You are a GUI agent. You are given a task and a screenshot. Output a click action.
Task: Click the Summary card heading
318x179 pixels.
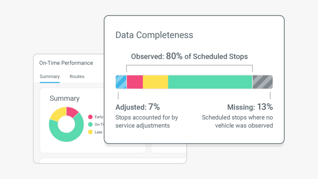(x=64, y=98)
